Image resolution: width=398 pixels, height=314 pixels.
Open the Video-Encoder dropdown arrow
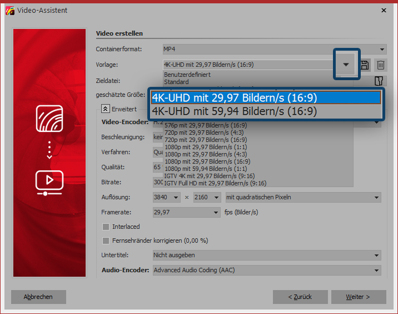point(376,123)
